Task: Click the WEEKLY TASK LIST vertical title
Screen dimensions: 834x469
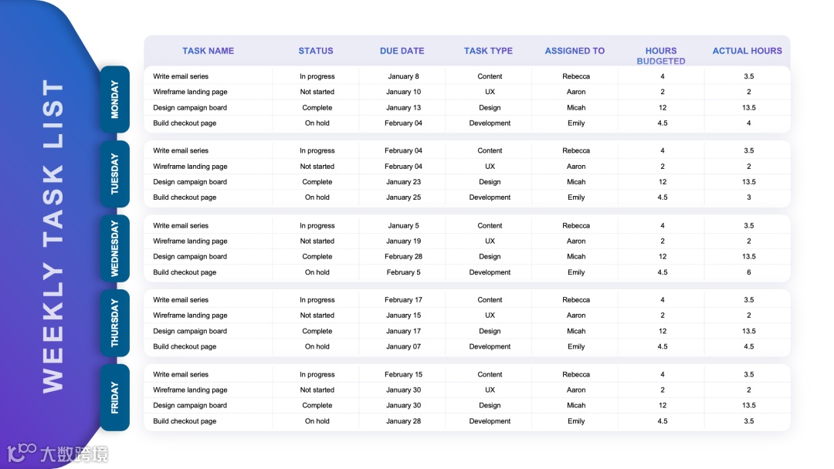Action: [x=53, y=236]
